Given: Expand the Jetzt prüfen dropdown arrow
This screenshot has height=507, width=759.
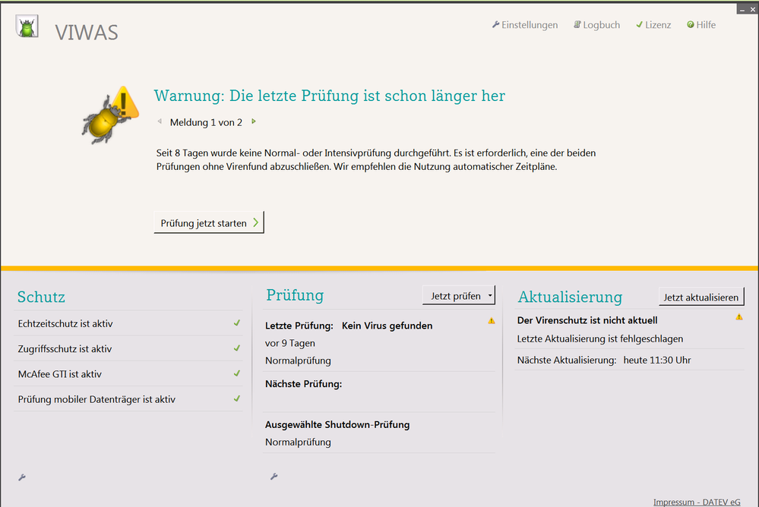Looking at the screenshot, I should point(491,296).
